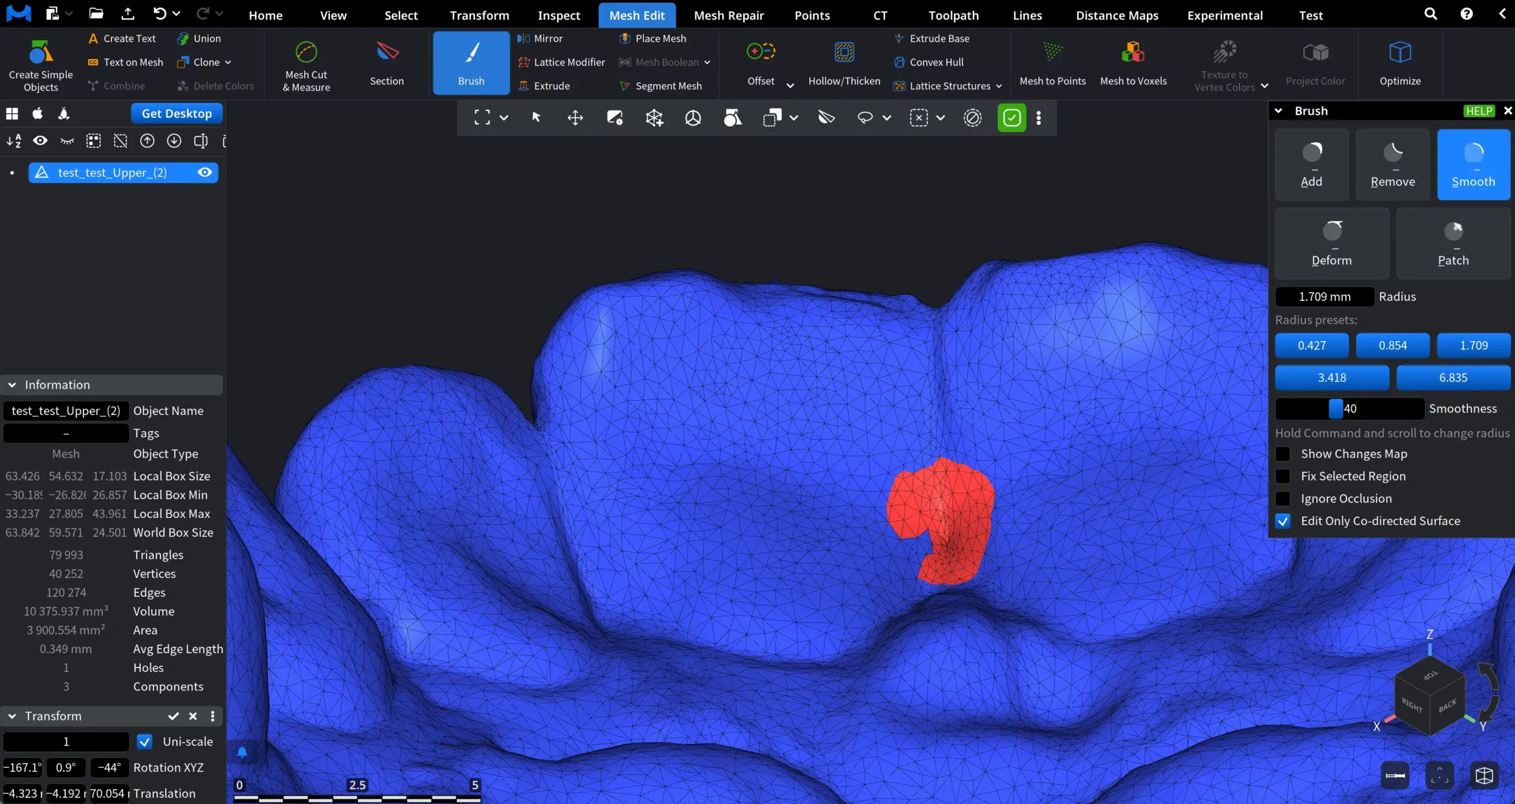Switch to the Mesh Repair tab
The width and height of the screenshot is (1515, 804).
729,15
